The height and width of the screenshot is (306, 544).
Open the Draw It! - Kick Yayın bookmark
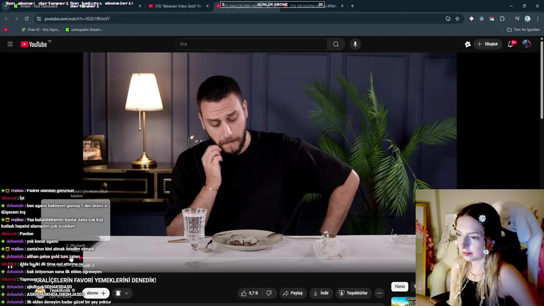pyautogui.click(x=40, y=30)
